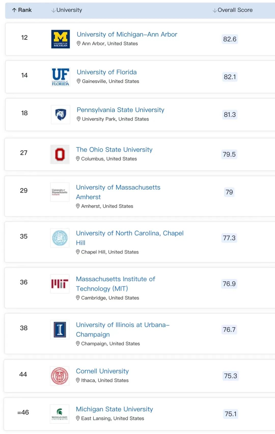Click the Michigan State Spartan logo
The image size is (275, 434).
click(60, 414)
